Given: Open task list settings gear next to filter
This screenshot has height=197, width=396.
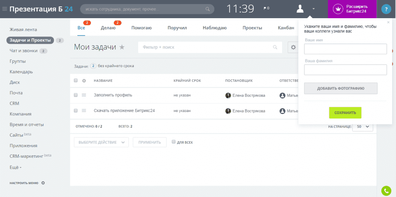Looking at the screenshot, I should click(x=293, y=47).
